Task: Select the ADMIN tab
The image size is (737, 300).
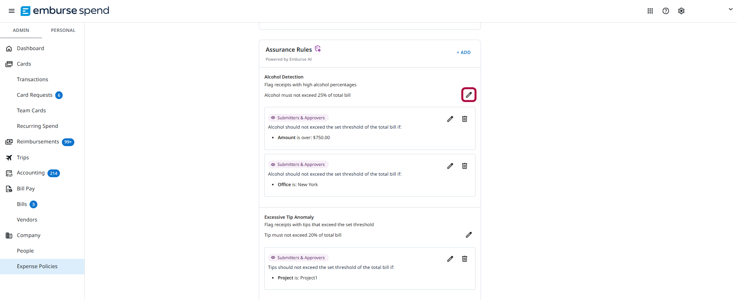Action: [21, 30]
